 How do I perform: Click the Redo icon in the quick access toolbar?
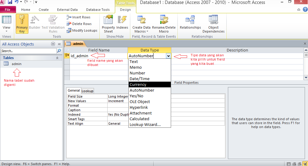coord(26,2)
